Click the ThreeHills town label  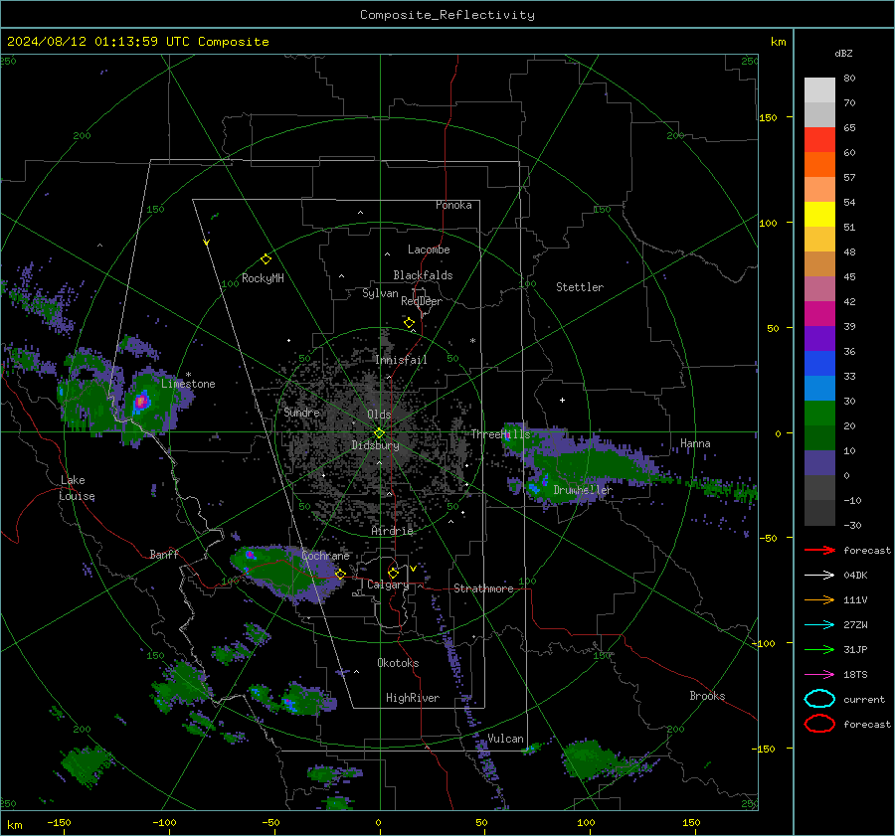point(500,434)
